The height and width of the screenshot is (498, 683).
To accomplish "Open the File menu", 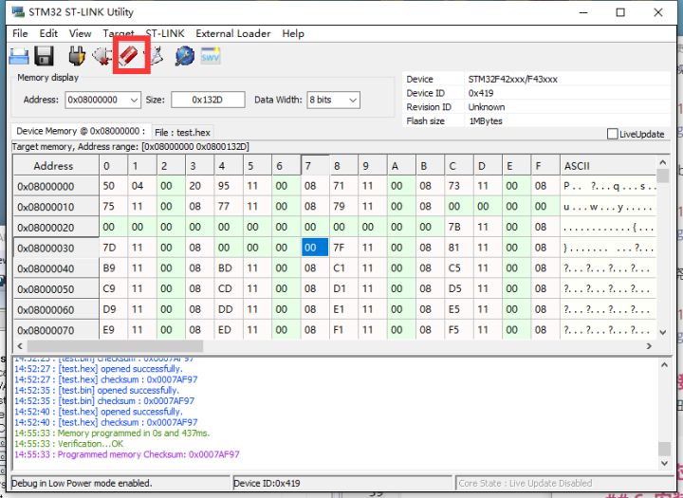I will point(20,33).
